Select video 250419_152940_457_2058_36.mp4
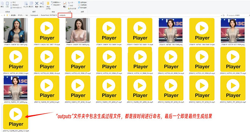This screenshot has height=132, width=250. click(x=140, y=89)
